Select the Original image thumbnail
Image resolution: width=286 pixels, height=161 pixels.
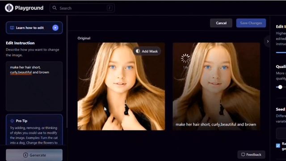click(x=121, y=86)
